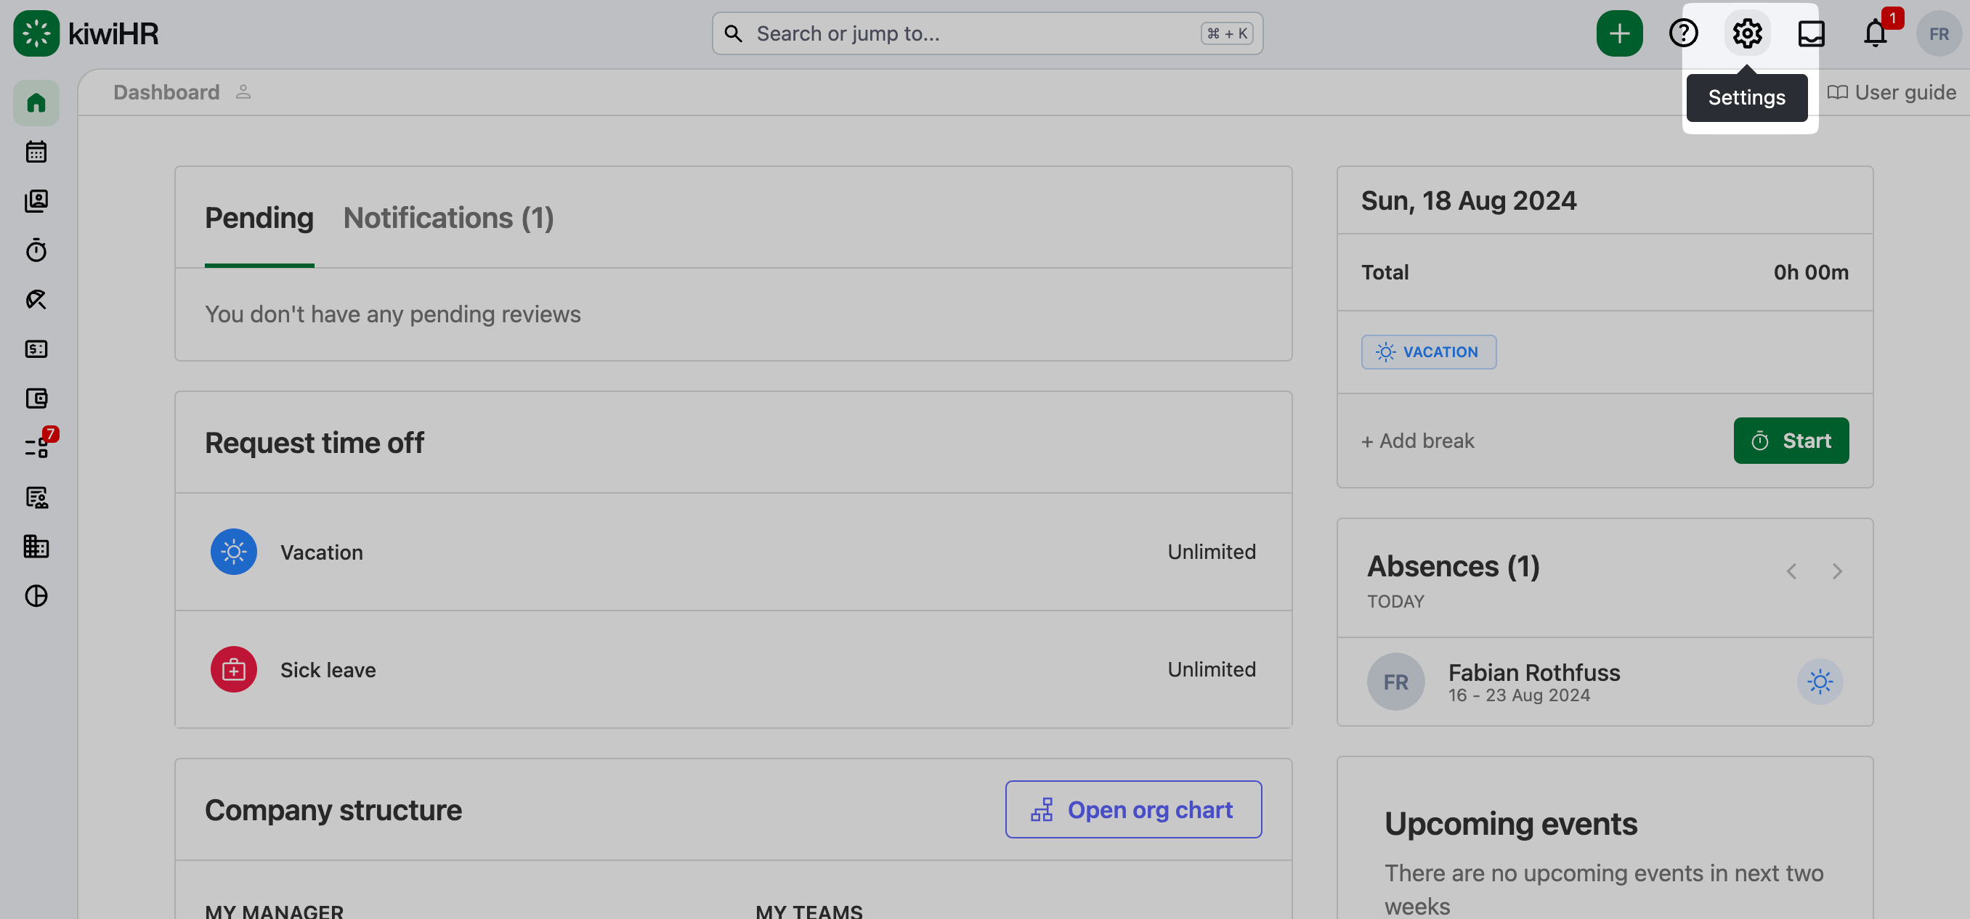The height and width of the screenshot is (919, 1970).
Task: Click the help question mark icon
Action: (1682, 33)
